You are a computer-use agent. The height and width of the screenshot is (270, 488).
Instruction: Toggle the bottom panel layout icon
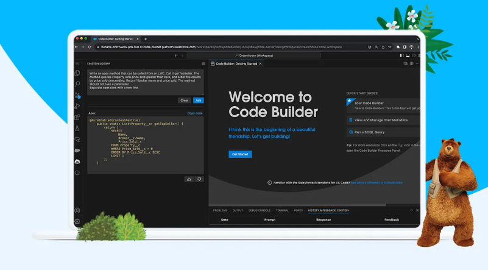pos(408,55)
